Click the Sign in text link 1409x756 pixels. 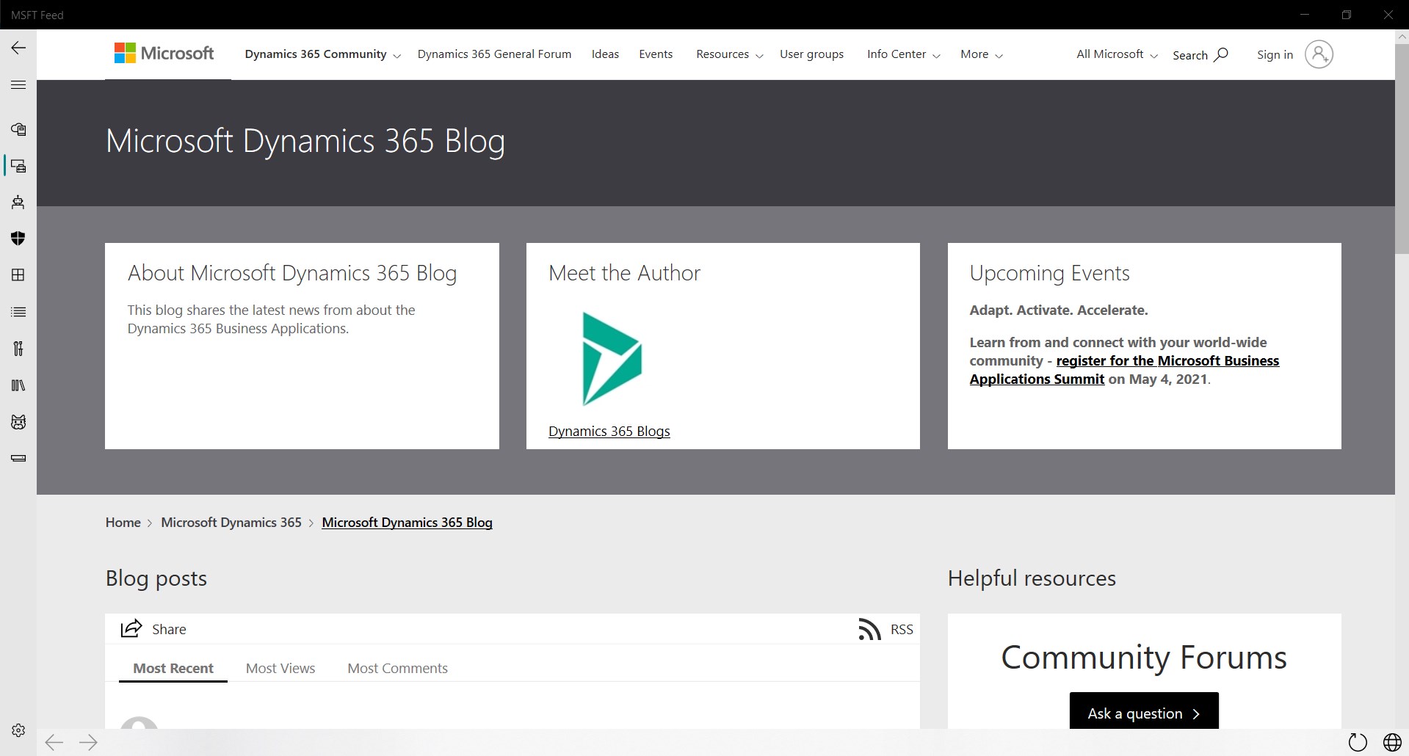[x=1275, y=54]
